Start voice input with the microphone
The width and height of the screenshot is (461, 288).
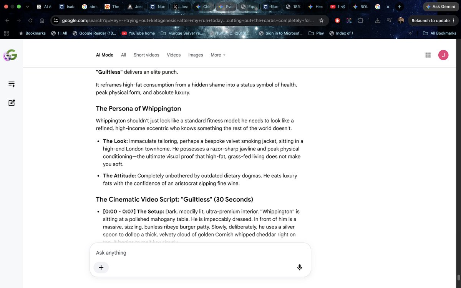[x=300, y=267]
